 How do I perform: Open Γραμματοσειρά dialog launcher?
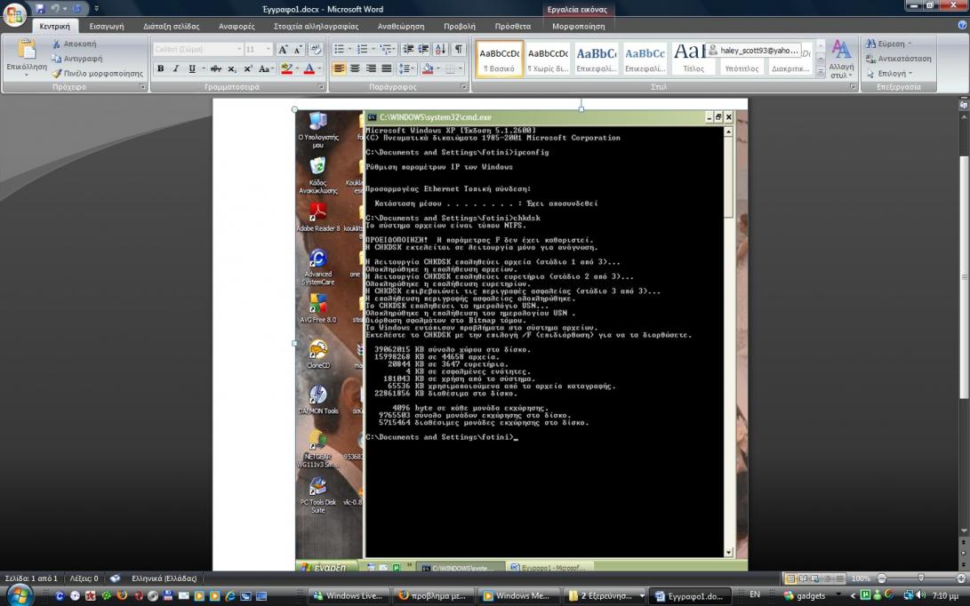pos(321,87)
